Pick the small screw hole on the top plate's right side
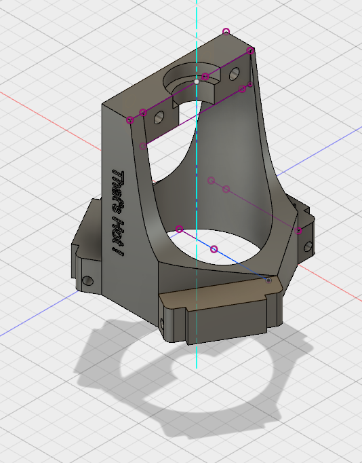 pos(234,74)
